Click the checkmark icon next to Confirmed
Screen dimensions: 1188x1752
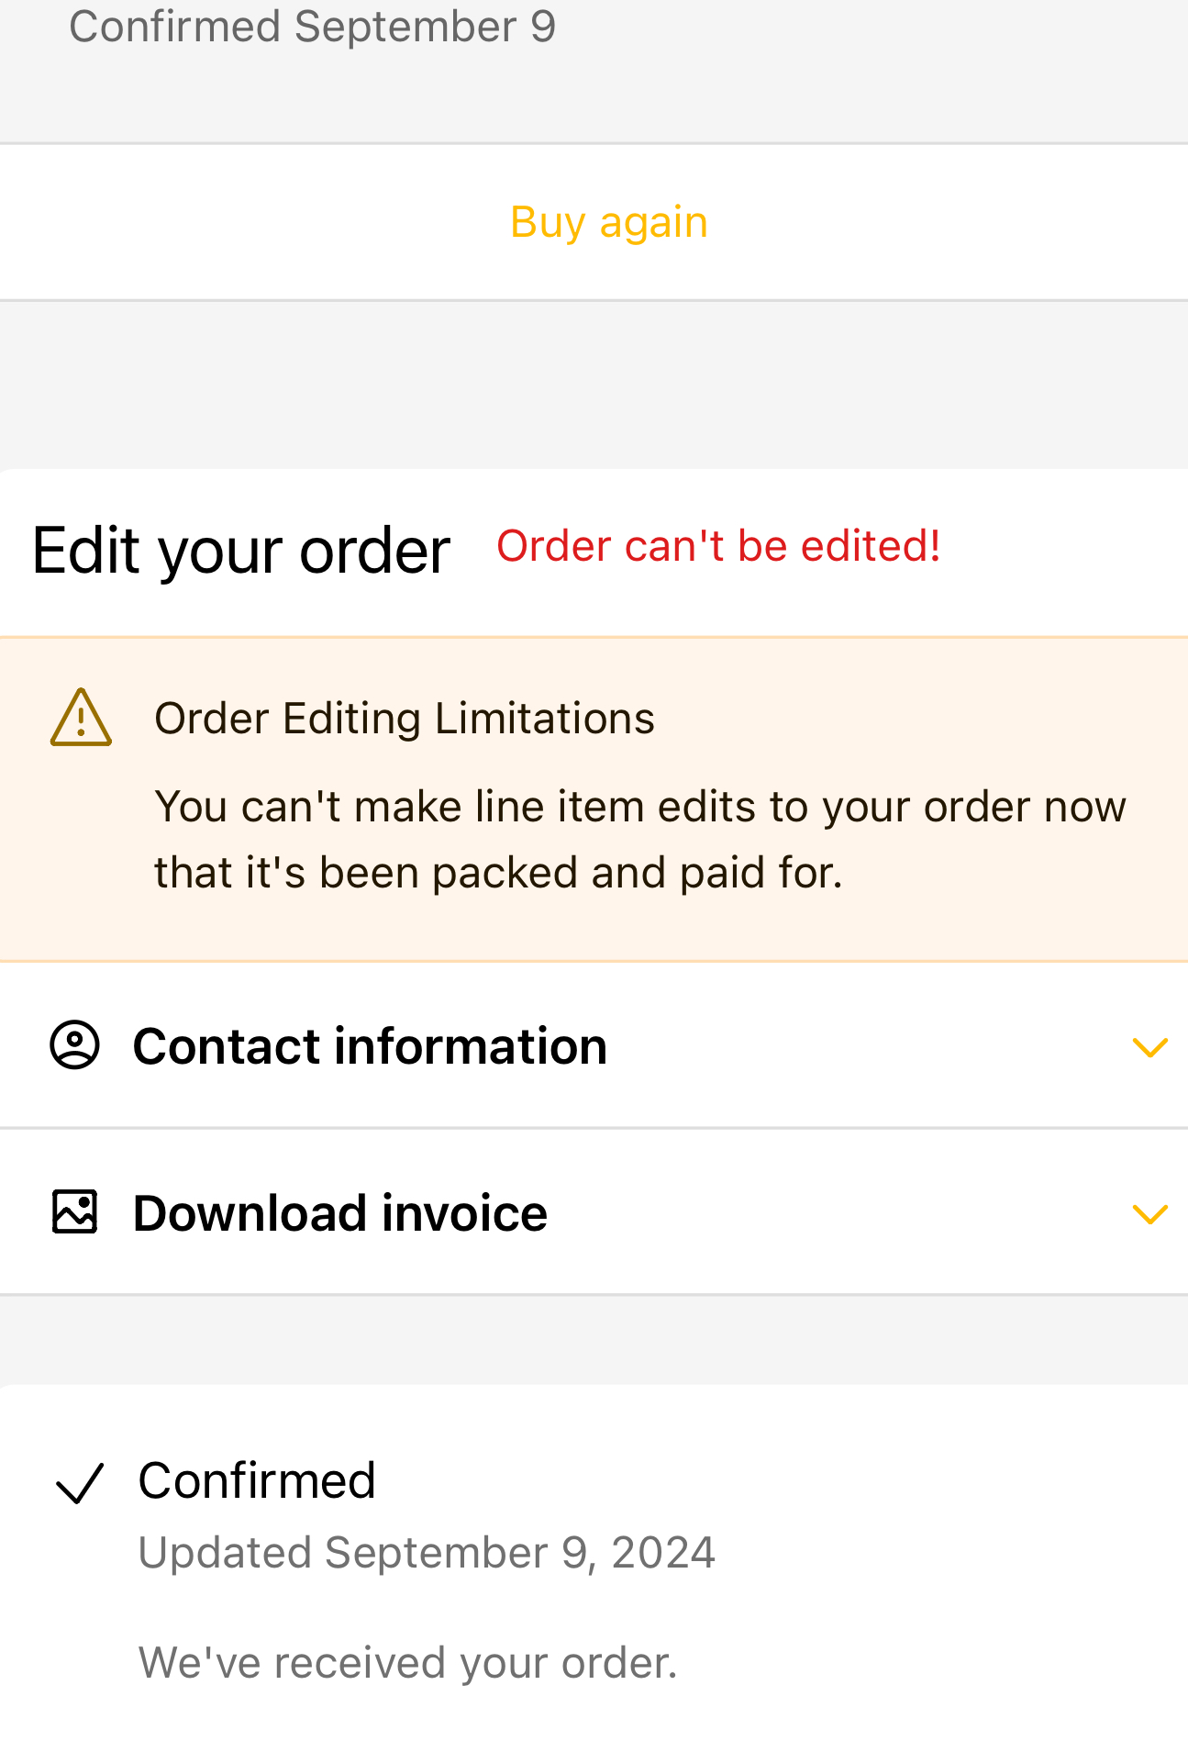tap(80, 1482)
